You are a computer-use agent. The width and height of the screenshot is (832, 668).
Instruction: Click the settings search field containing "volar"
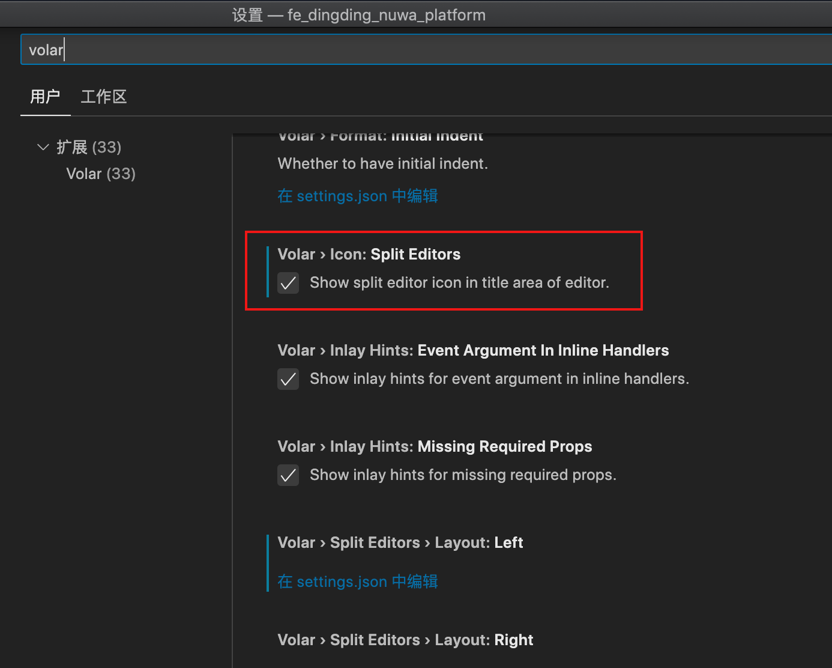[426, 49]
